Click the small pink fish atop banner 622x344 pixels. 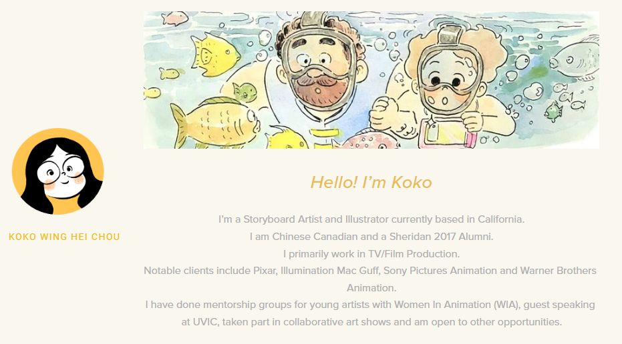coord(174,18)
